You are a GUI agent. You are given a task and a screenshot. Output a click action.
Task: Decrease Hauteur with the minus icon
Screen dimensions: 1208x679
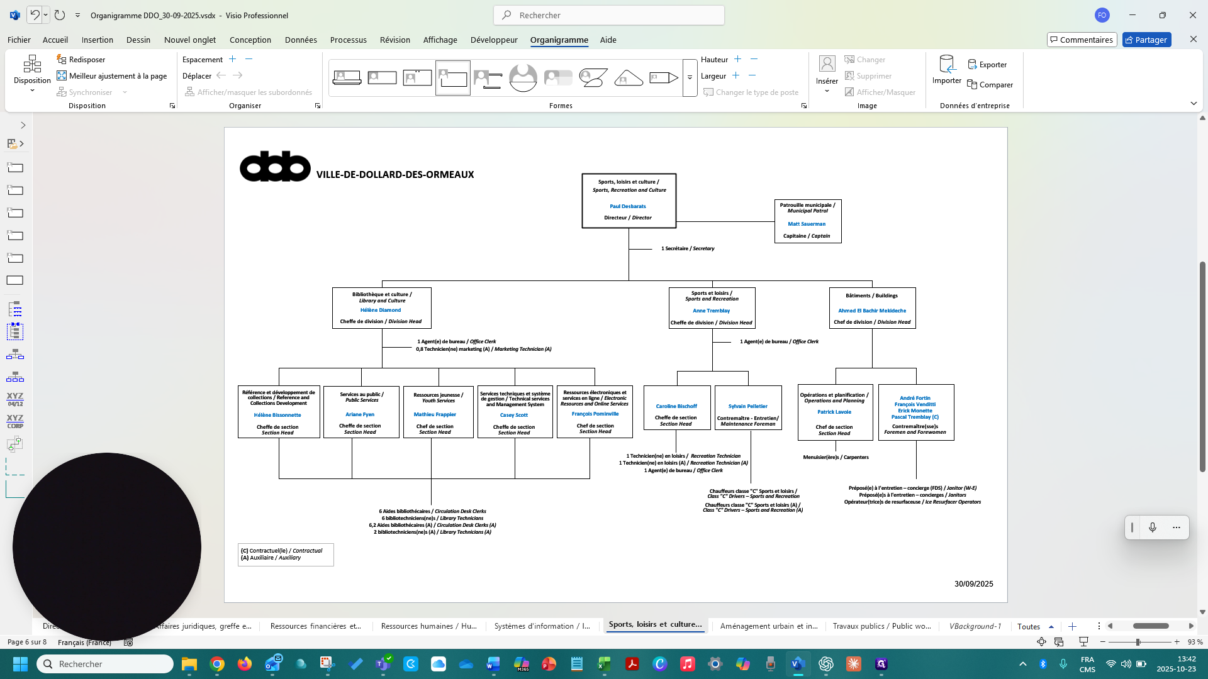(x=754, y=59)
